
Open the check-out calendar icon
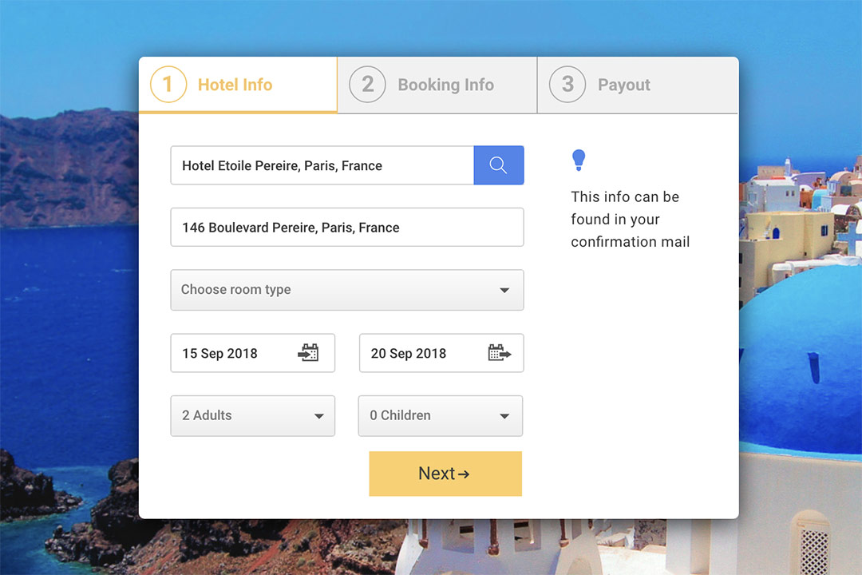[499, 353]
